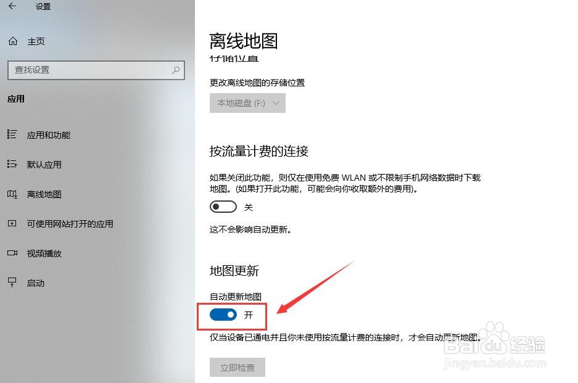Go to the 默认应用 section
Screen dimensions: 578x383
coord(44,165)
